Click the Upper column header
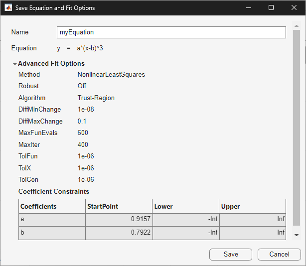This screenshot has height=266, width=306. click(x=253, y=206)
